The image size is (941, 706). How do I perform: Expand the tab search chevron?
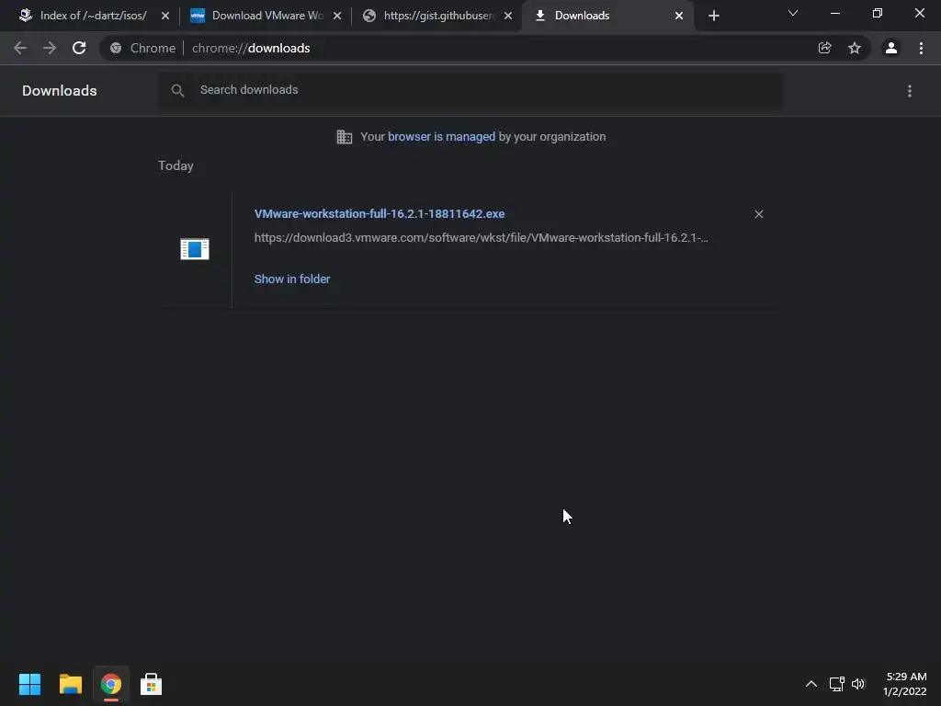[793, 13]
